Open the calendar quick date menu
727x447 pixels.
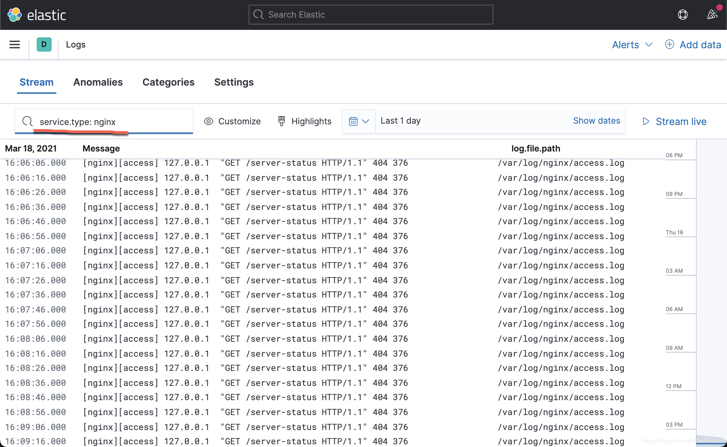point(359,121)
